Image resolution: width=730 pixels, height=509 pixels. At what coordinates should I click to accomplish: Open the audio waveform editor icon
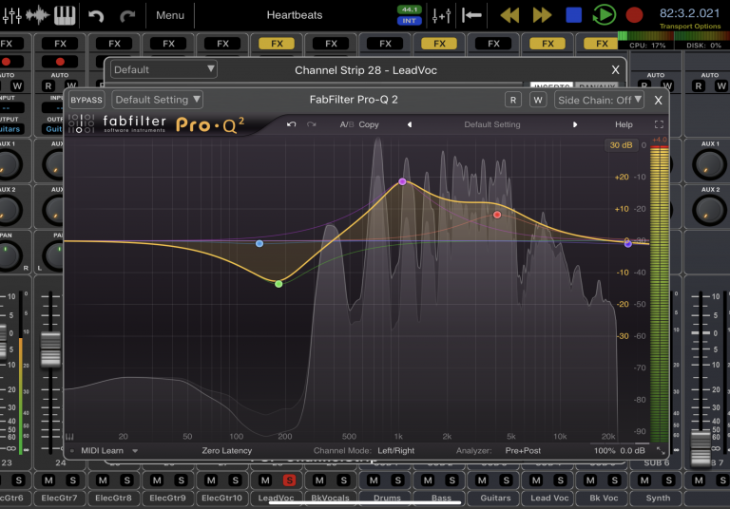tap(38, 15)
